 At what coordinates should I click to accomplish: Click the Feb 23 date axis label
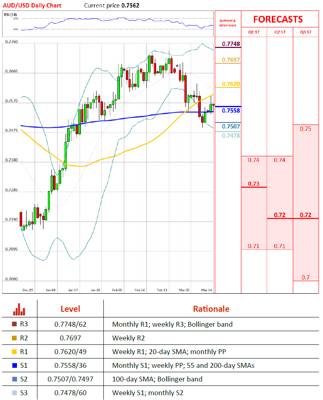point(162,290)
